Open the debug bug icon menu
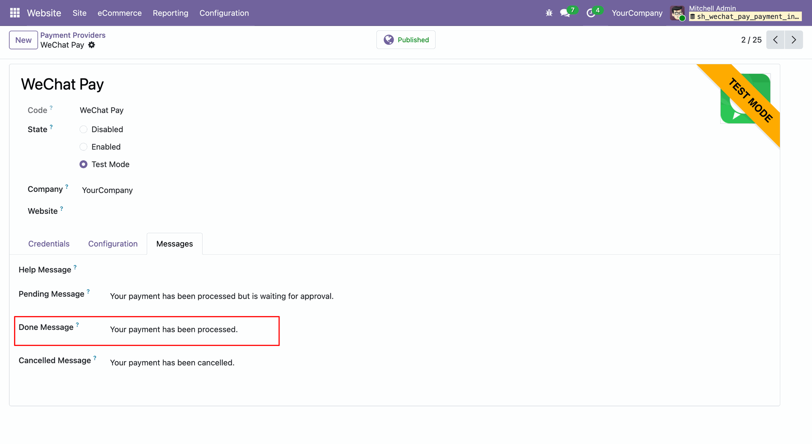 (x=549, y=13)
